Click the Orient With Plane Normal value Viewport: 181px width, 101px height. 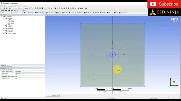30,77
